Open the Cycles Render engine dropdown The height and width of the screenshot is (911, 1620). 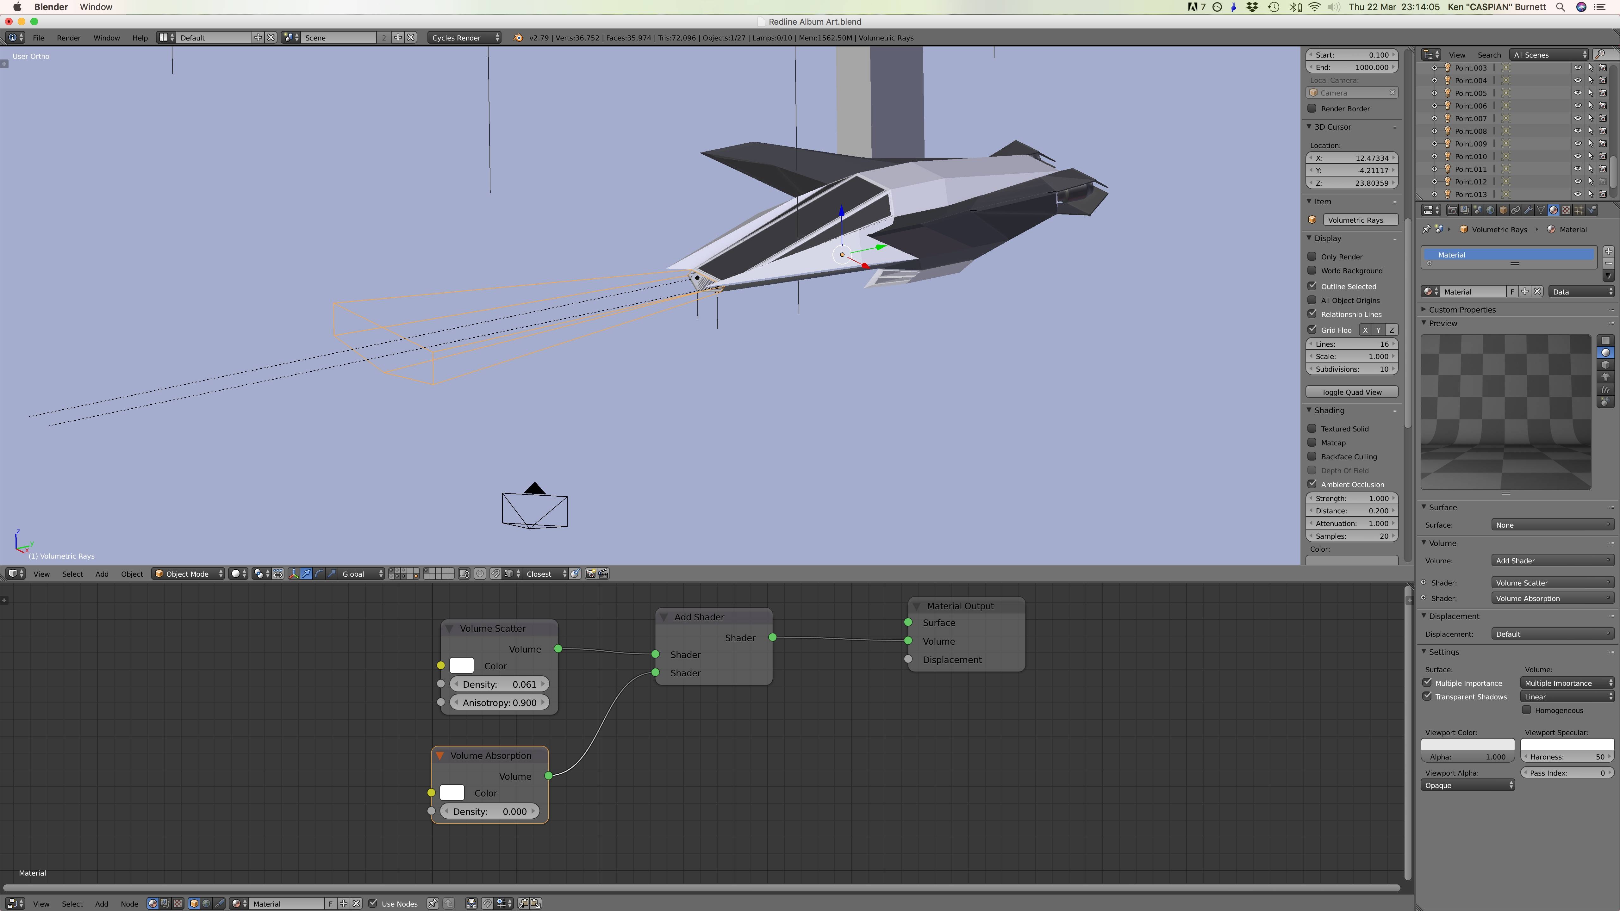pos(465,38)
